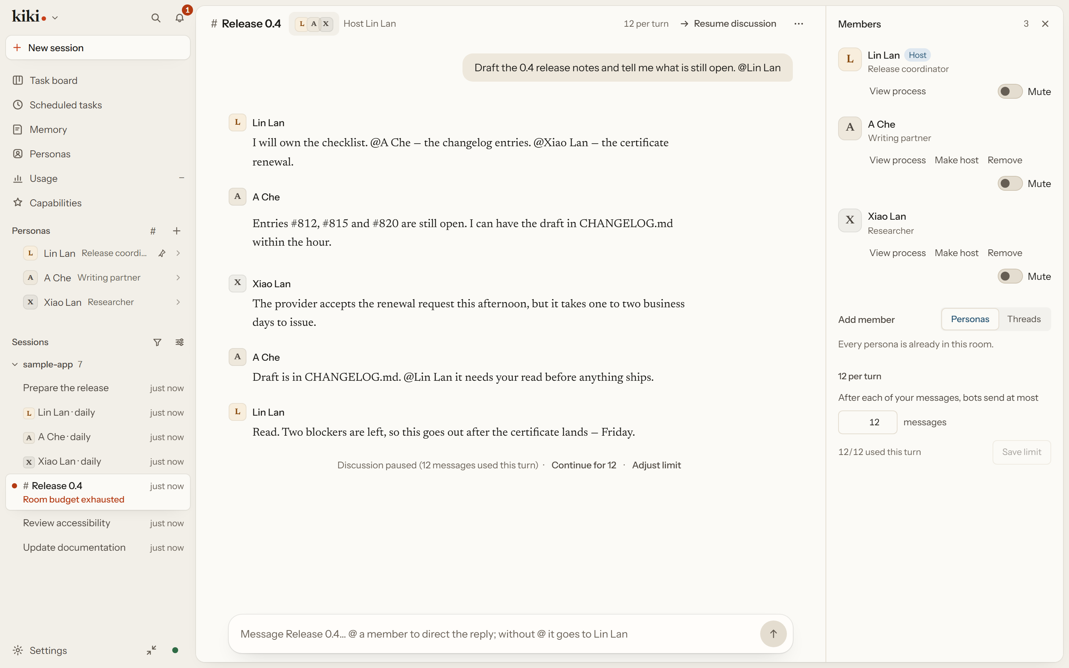Open Capabilities page
The image size is (1069, 668).
coord(98,203)
